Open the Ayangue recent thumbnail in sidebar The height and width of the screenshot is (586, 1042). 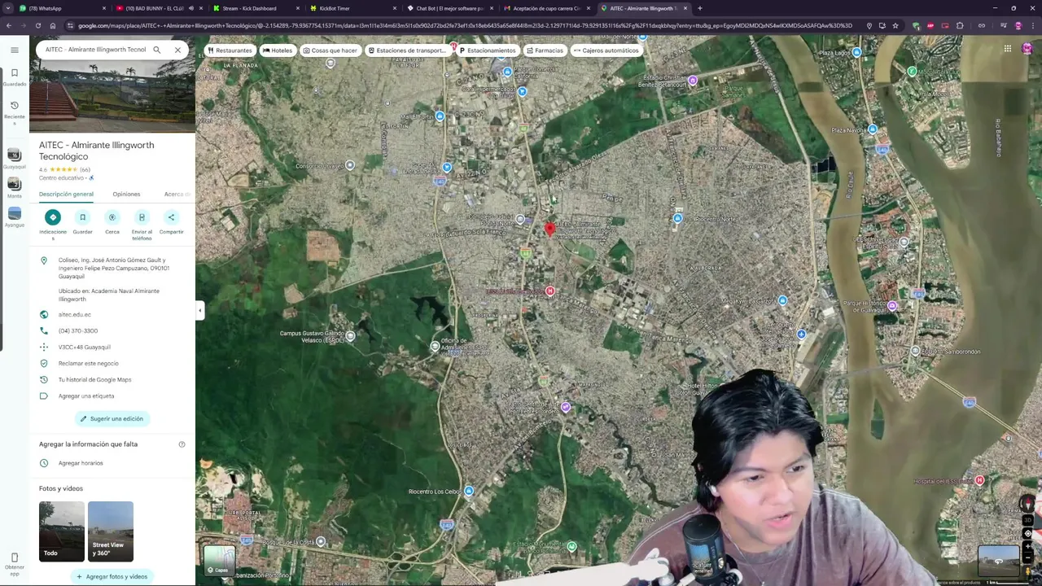(x=14, y=217)
